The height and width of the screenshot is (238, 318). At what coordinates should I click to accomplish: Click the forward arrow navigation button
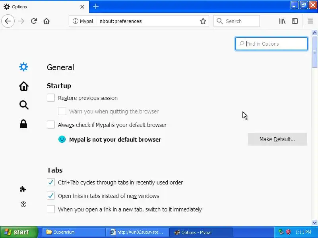tap(21, 21)
